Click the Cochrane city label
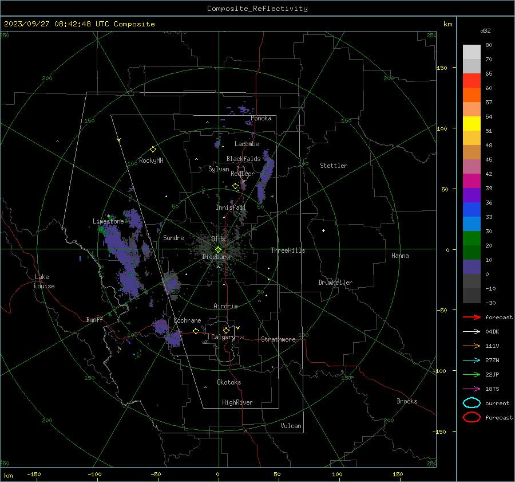515x482 pixels. (187, 320)
